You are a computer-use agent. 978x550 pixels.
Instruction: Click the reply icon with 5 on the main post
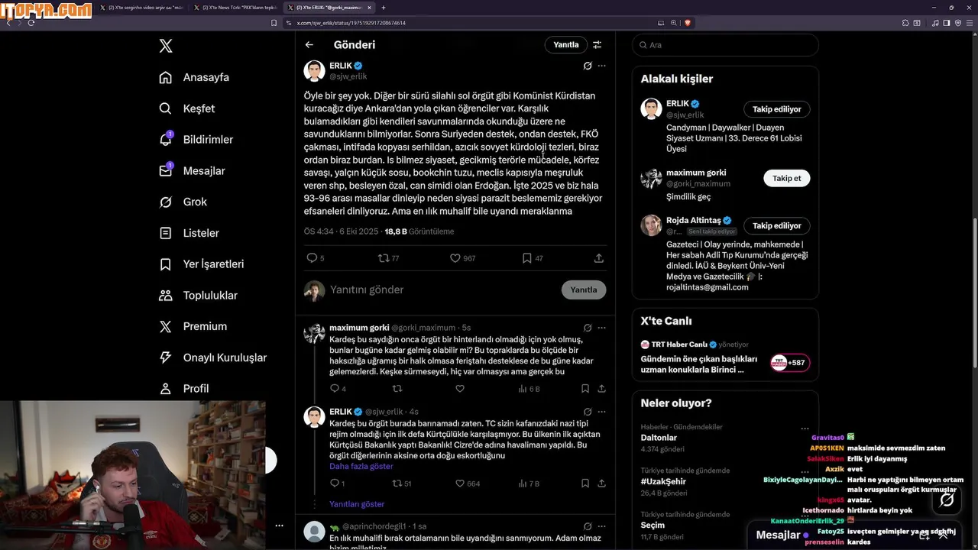(315, 258)
